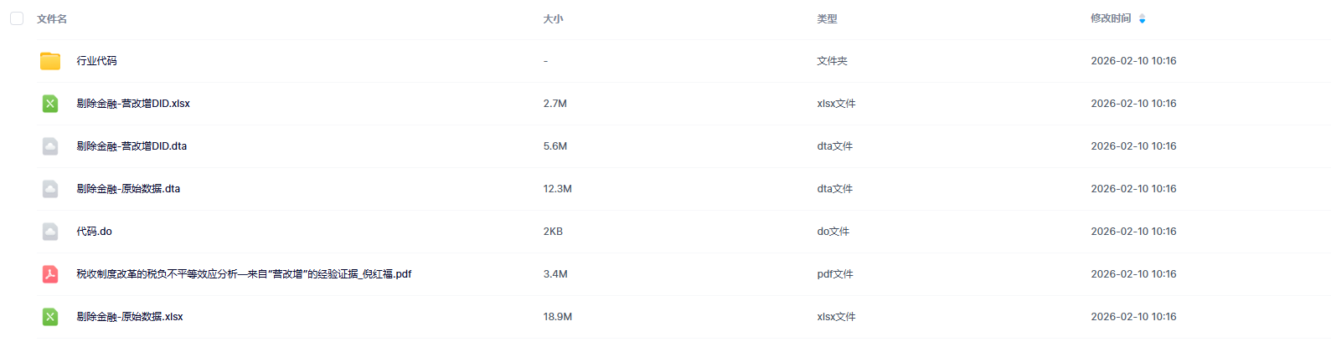This screenshot has width=1331, height=352.
Task: Sort files by 类型 column header
Action: pyautogui.click(x=827, y=18)
